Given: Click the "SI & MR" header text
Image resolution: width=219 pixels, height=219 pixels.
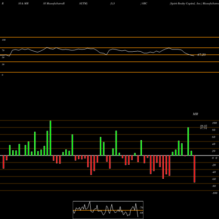Looking at the screenshot, I should tap(23, 4).
